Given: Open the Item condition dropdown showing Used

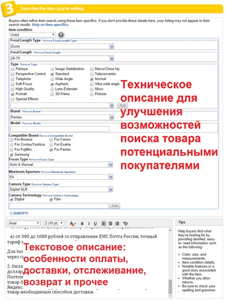Looking at the screenshot, I should 33,35.
